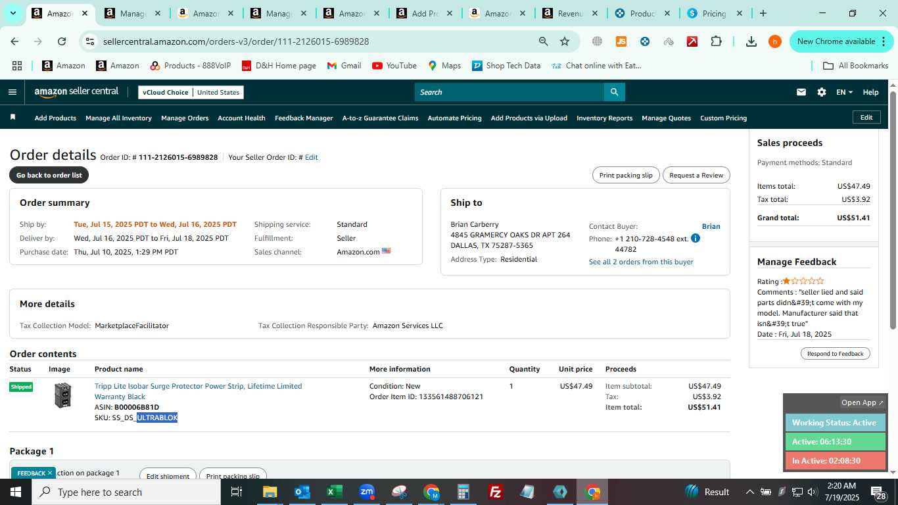The image size is (898, 505).
Task: Expand the Open App widget
Action: point(863,402)
